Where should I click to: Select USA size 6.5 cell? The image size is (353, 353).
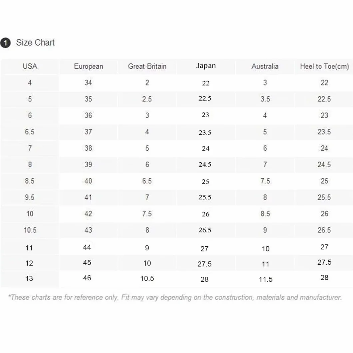[30, 132]
